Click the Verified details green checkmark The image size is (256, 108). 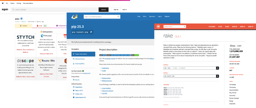(x=83, y=71)
